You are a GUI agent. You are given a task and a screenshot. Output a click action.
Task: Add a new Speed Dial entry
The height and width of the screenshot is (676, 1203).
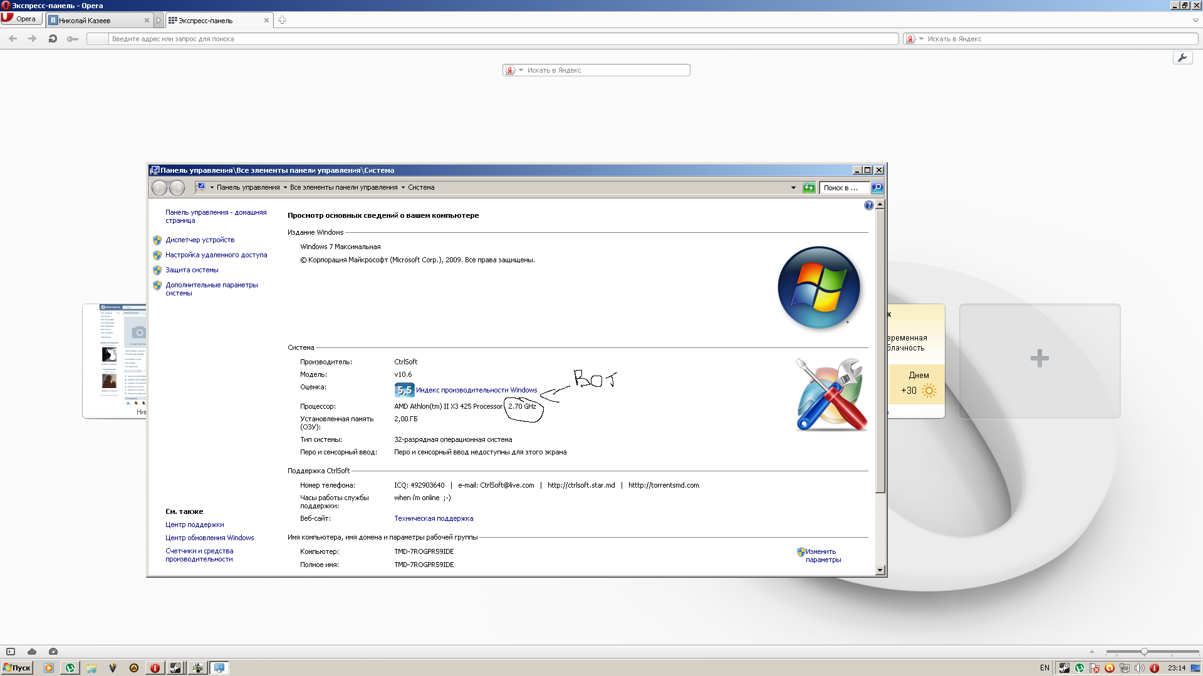click(1039, 361)
